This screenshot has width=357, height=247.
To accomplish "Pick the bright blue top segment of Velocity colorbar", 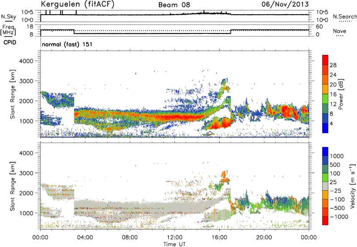I will (325, 152).
